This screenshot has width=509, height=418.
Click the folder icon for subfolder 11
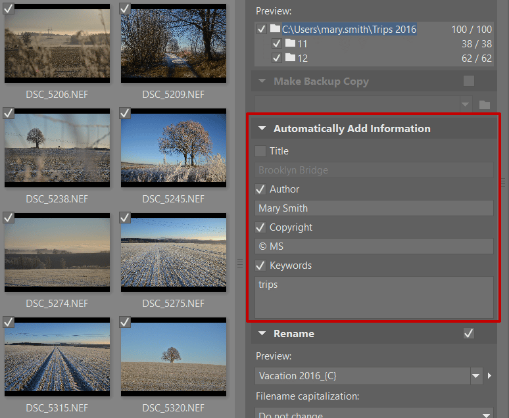click(290, 43)
